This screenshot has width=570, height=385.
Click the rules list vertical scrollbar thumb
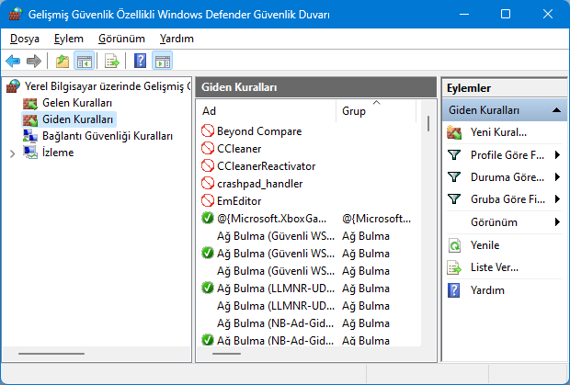(428, 123)
